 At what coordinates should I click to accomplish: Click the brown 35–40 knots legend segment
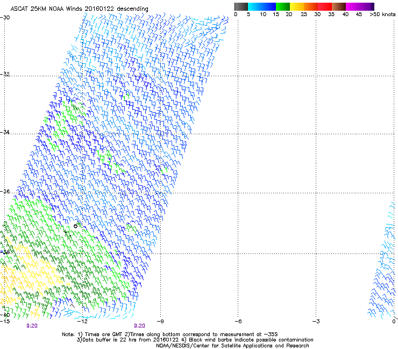339,6
